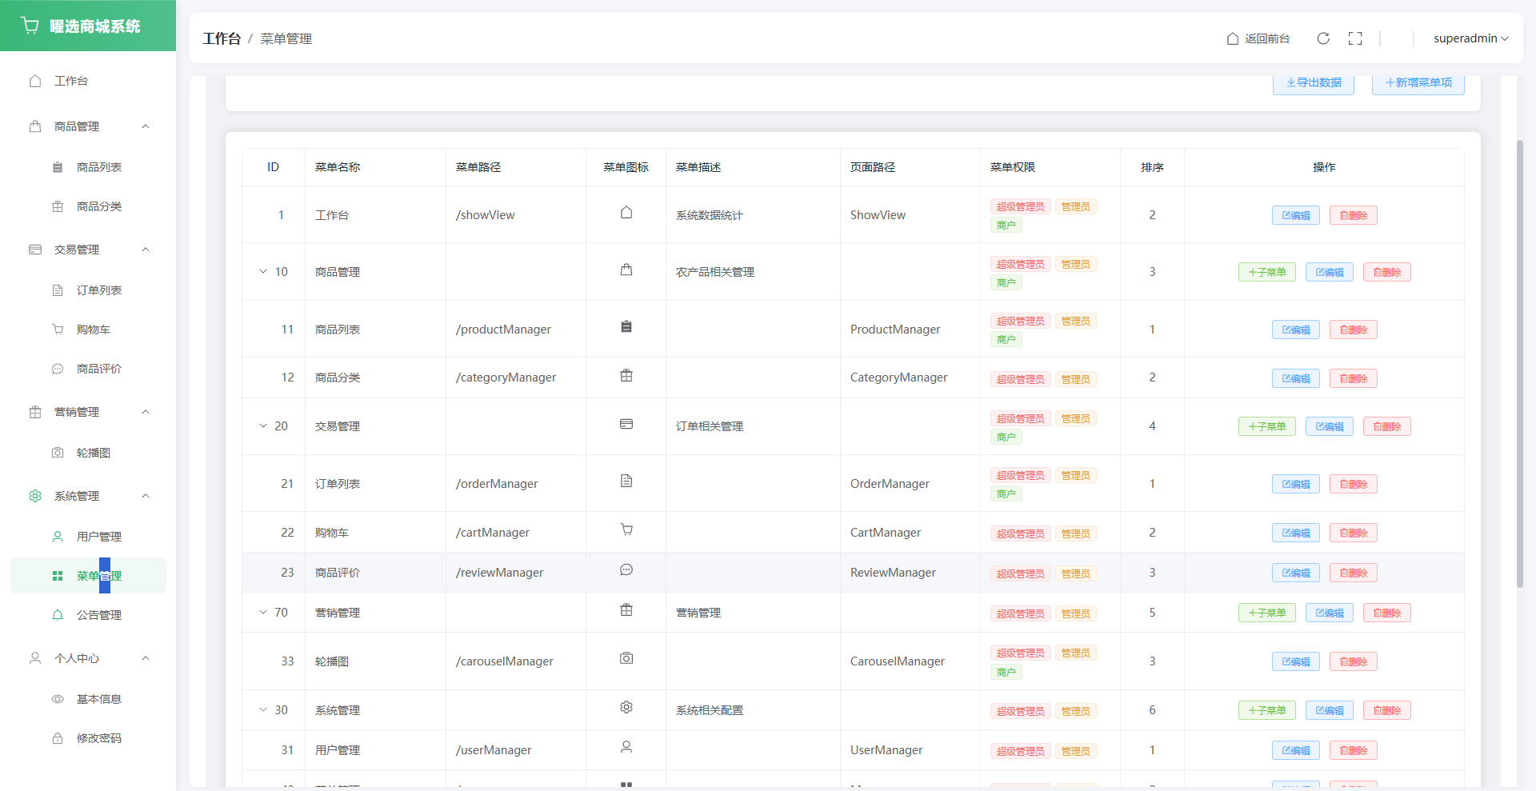1536x791 pixels.
Task: Open 公告管理 from the sidebar
Action: 98,615
